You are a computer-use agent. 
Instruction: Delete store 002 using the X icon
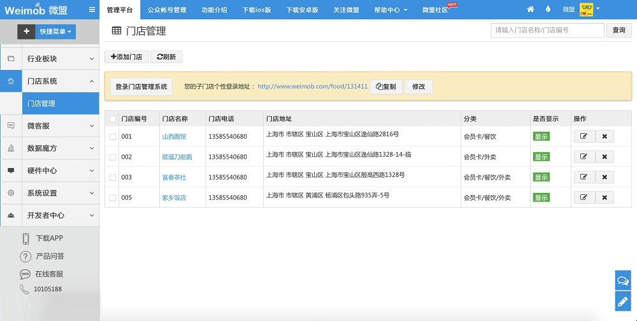click(x=605, y=157)
